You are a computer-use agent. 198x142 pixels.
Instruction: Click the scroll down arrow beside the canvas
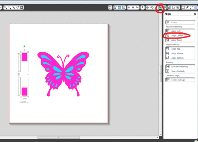coord(160,135)
